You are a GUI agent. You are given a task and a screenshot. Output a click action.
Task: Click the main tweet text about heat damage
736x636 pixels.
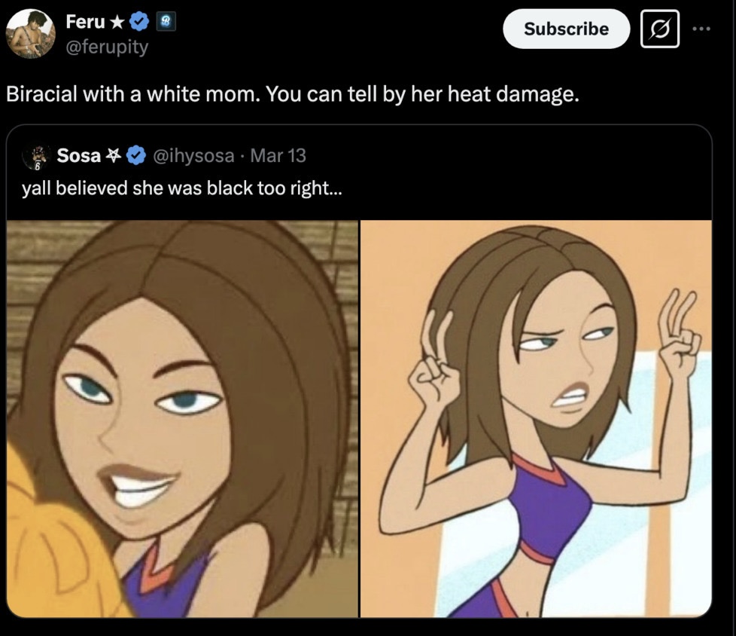click(293, 94)
